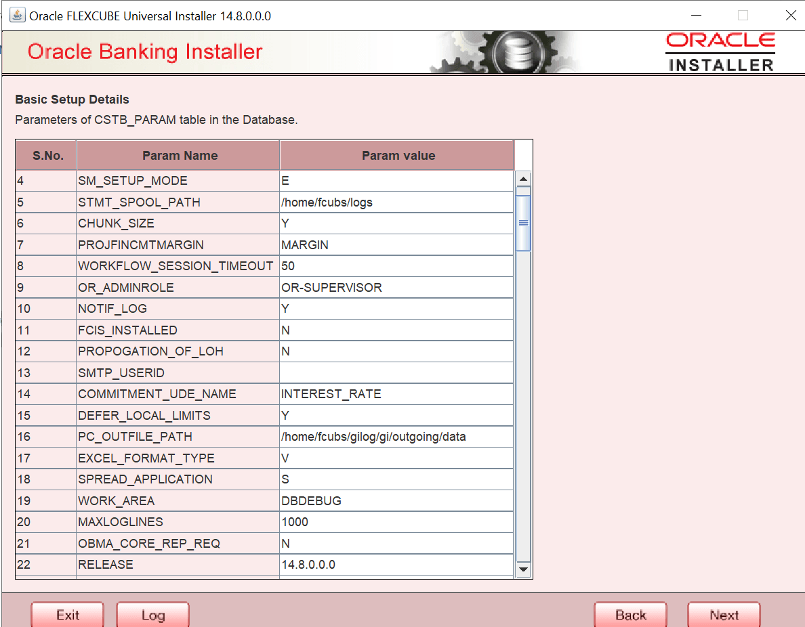Edit the EXCEL_FORMAT_TYPE value V

point(396,458)
